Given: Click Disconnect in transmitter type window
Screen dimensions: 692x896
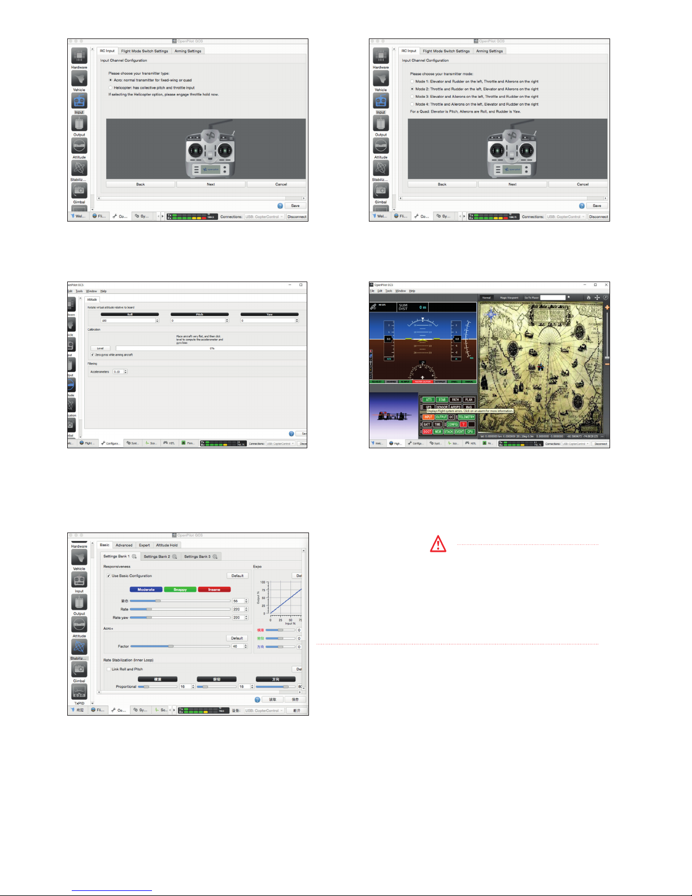Looking at the screenshot, I should pos(297,217).
